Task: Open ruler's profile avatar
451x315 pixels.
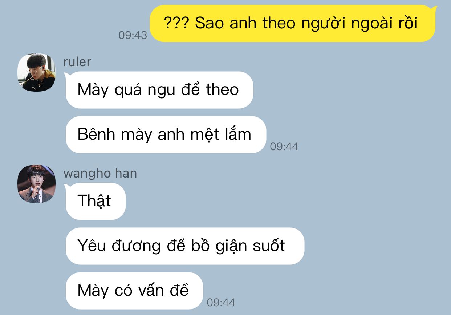Action: 36,72
